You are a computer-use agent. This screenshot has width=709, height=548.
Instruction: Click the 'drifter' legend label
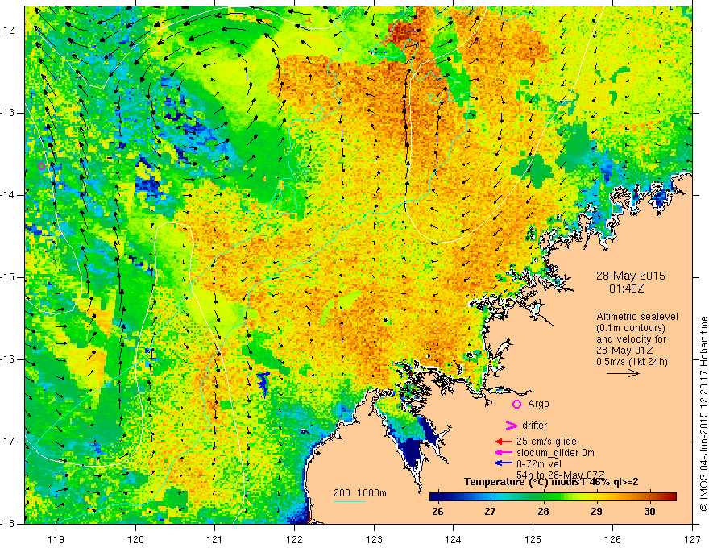pos(534,426)
